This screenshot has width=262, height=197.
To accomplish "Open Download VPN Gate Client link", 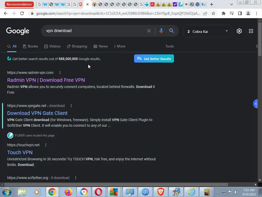I will [37, 113].
